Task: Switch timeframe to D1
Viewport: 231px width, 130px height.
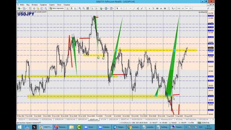Action: tap(191, 8)
